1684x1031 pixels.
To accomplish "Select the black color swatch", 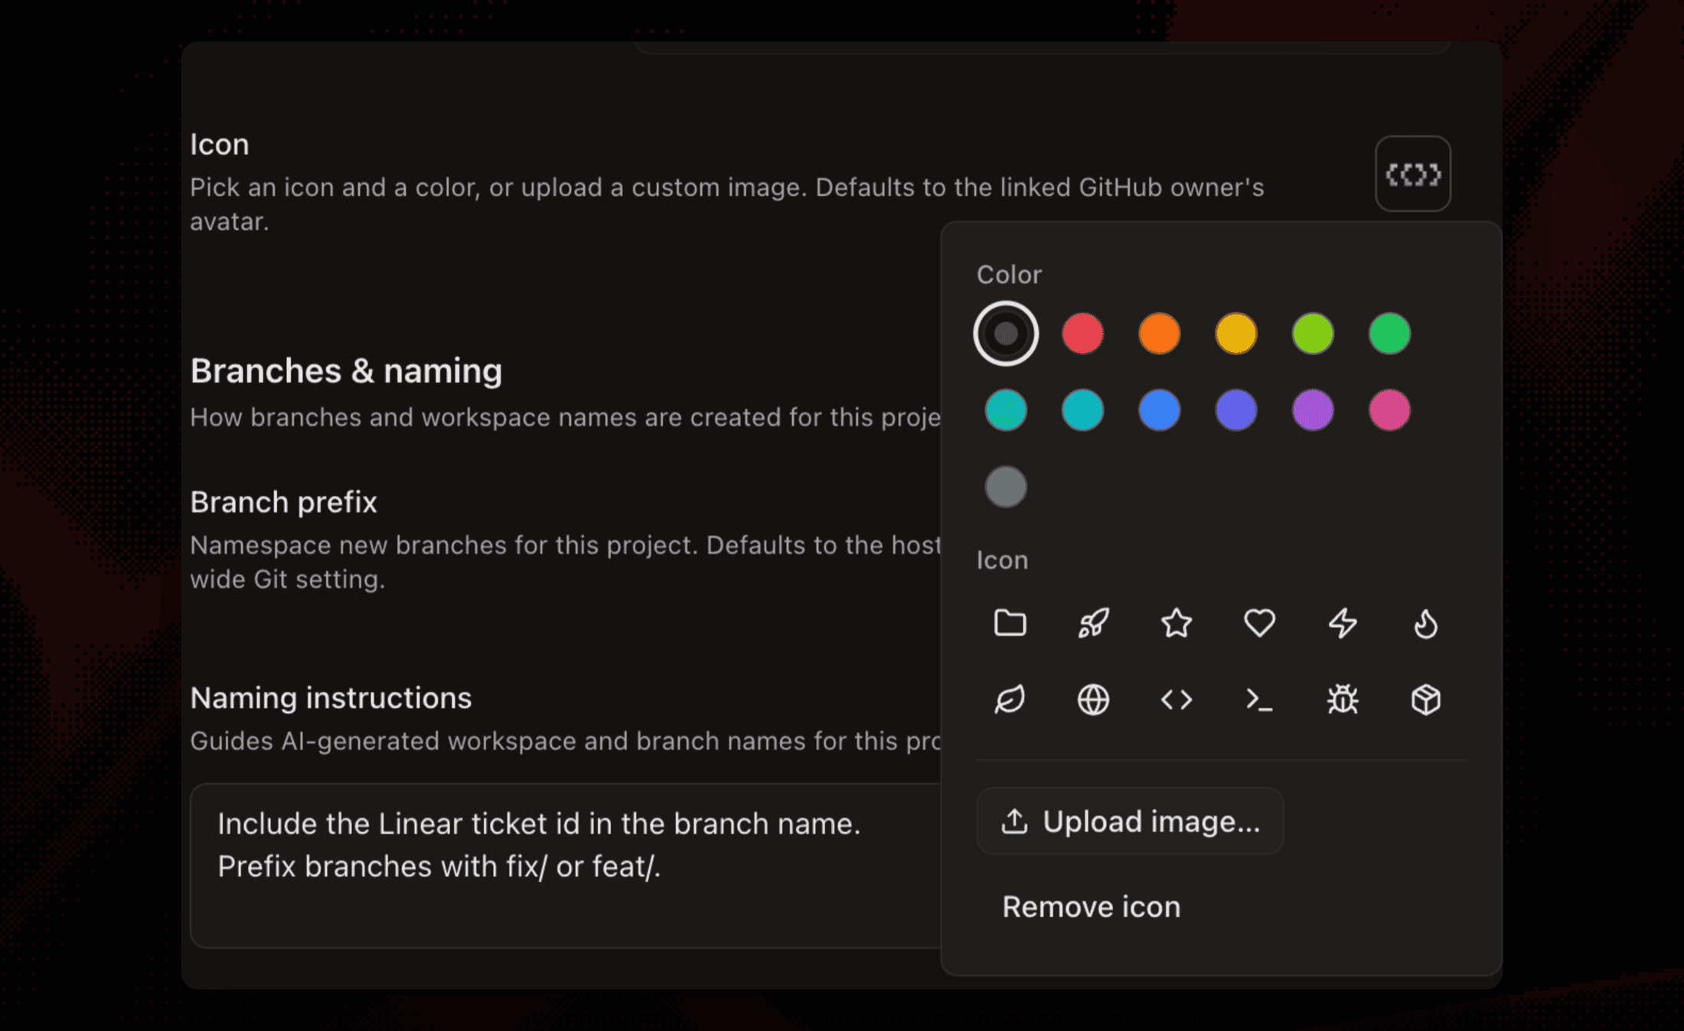I will coord(1006,334).
